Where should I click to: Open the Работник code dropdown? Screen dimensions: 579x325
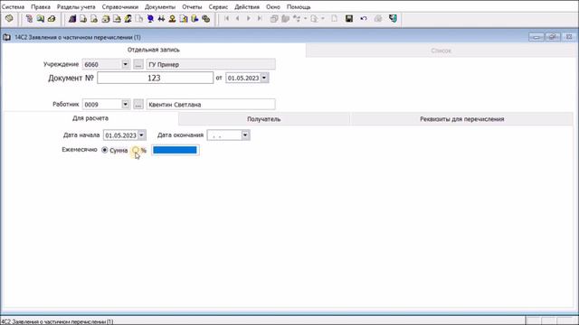tap(126, 105)
